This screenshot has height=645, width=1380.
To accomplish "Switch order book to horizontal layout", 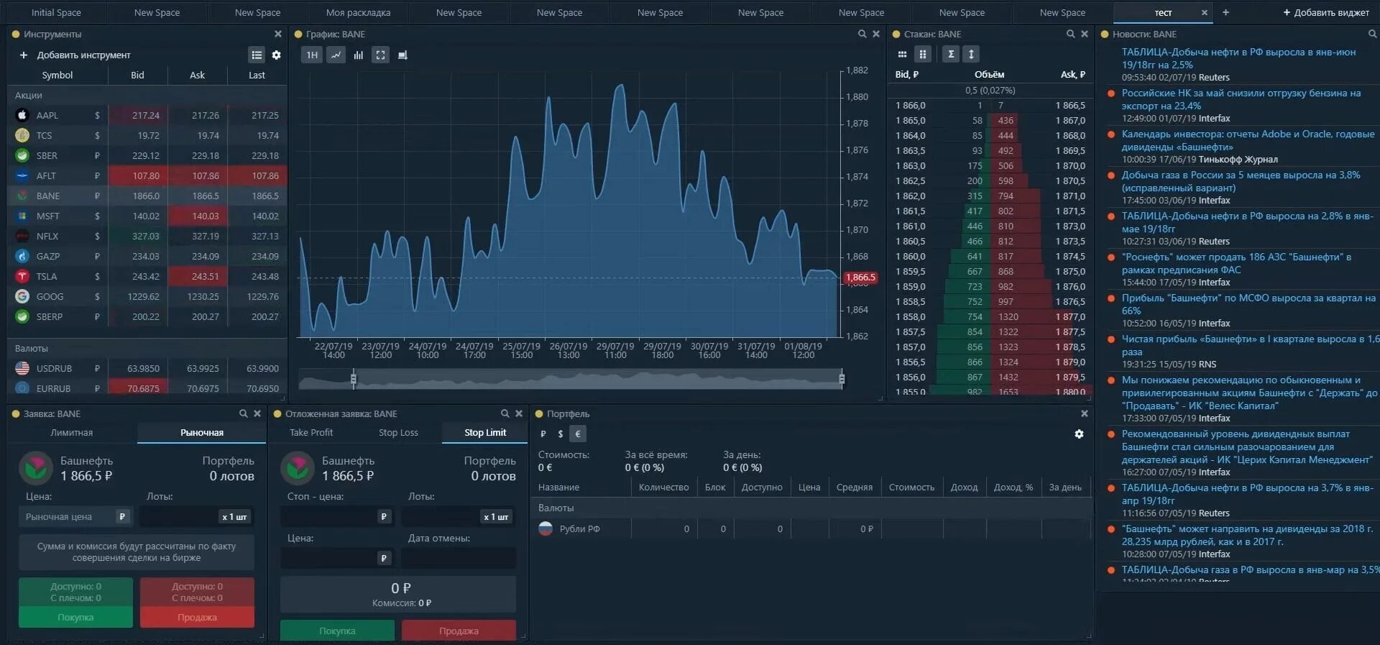I will point(902,54).
